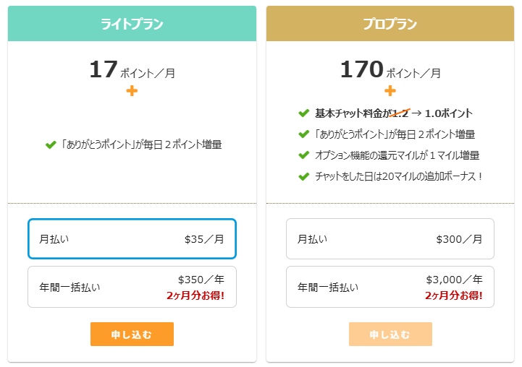Click the orange plus icon under Light plan
Viewport: 522px width, 367px height.
(x=132, y=91)
